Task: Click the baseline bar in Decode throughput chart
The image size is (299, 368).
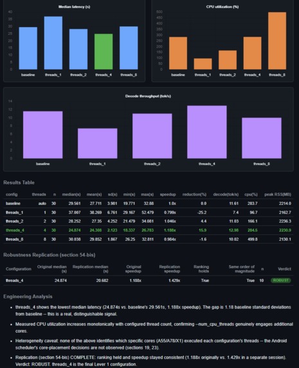Action: (x=43, y=135)
